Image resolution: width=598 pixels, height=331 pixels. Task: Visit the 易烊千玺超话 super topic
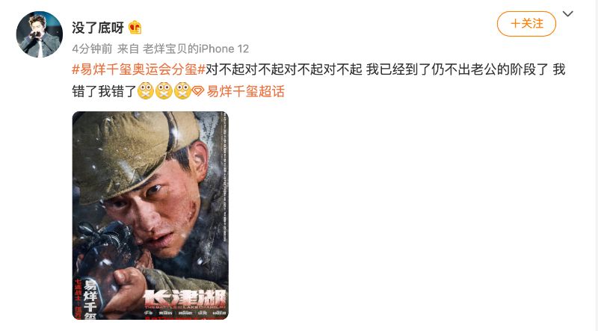click(x=246, y=91)
